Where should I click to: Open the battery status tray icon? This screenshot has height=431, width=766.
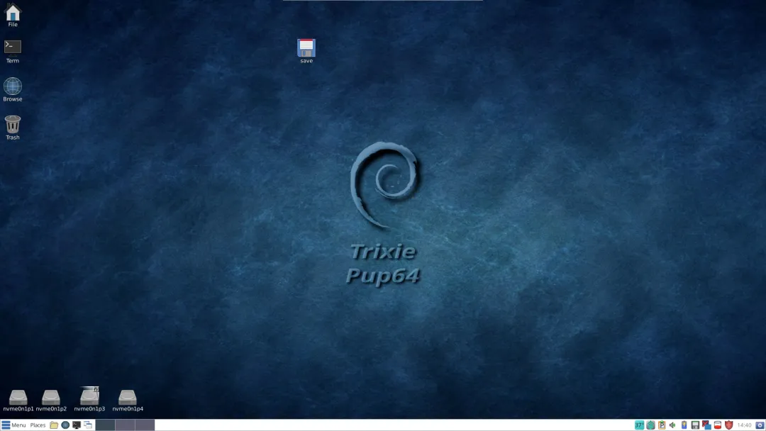coord(684,425)
